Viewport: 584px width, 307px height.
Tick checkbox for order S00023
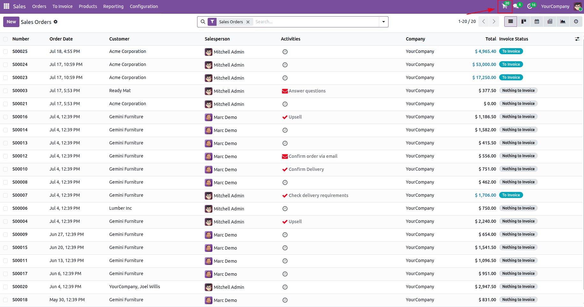pyautogui.click(x=5, y=78)
